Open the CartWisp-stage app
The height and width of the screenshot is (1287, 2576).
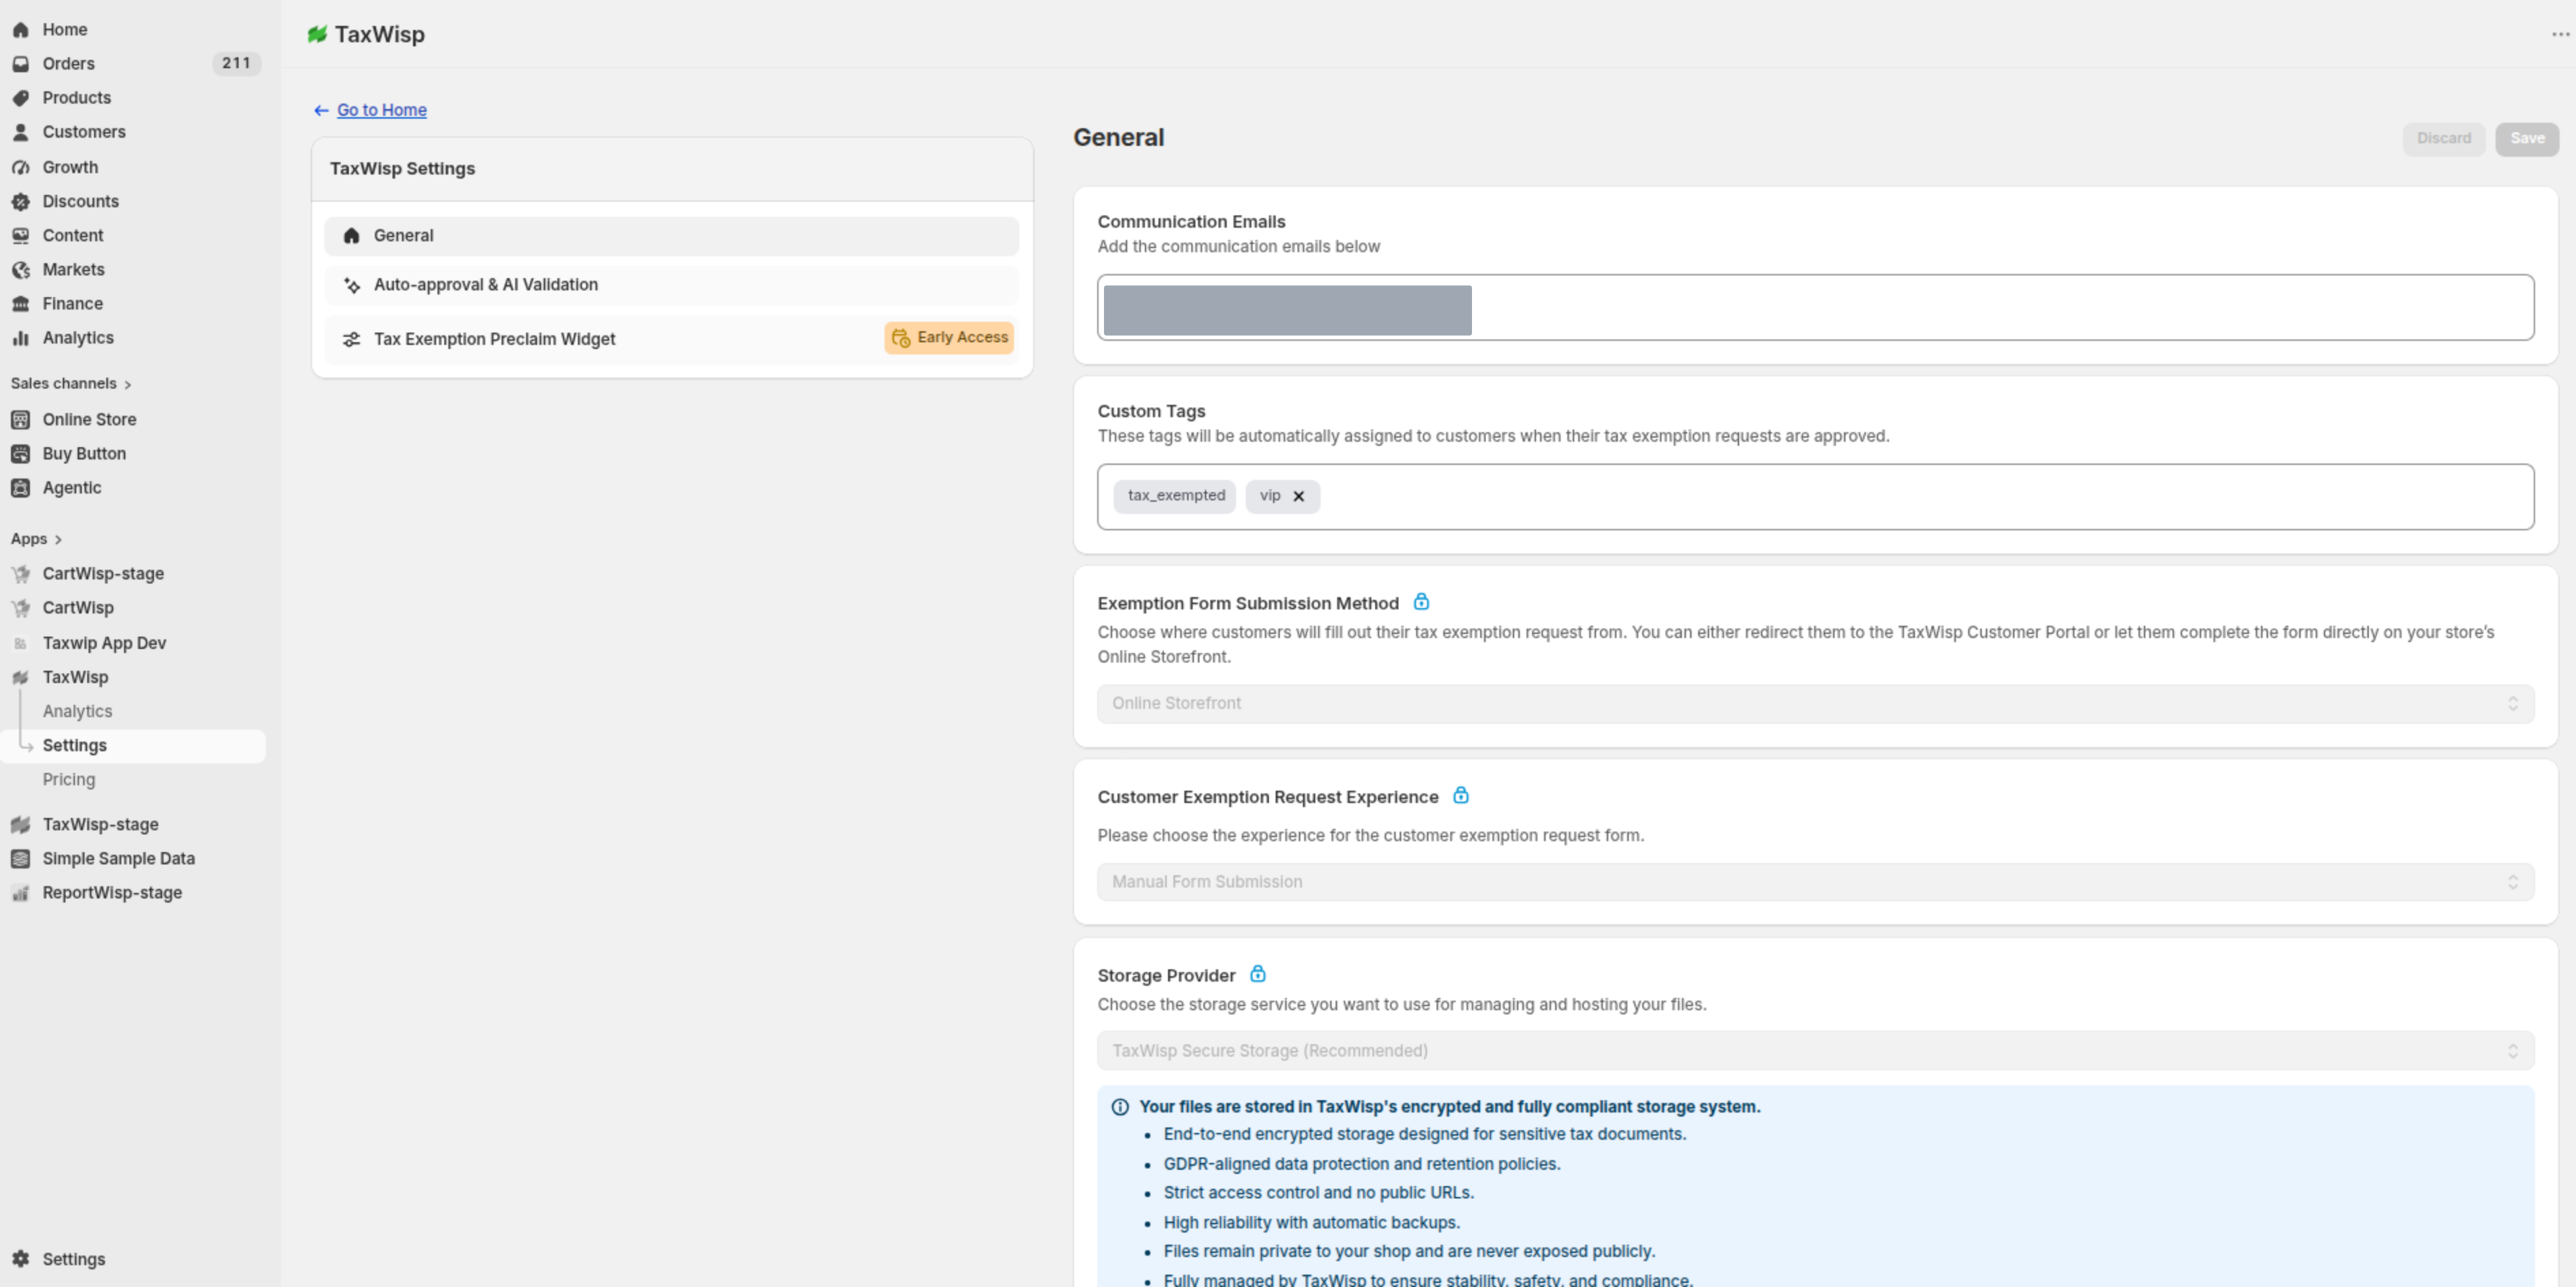coord(103,574)
